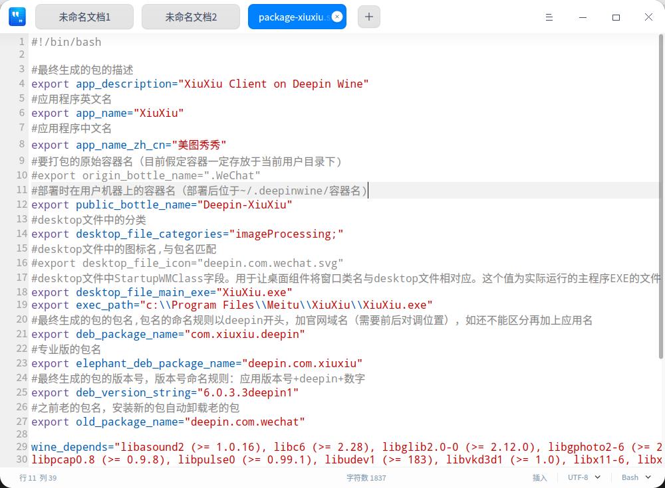Click the vertical scrollbar thumb

coord(661,197)
